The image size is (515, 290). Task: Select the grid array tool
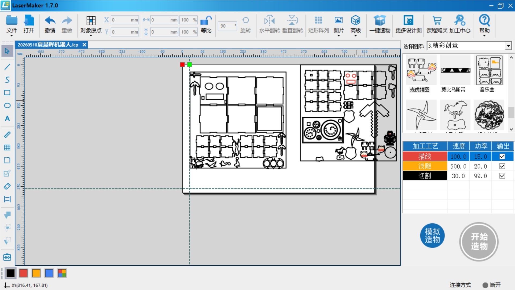click(x=7, y=147)
